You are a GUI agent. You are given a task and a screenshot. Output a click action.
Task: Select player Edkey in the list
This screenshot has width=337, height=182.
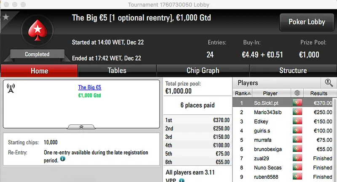pyautogui.click(x=261, y=121)
